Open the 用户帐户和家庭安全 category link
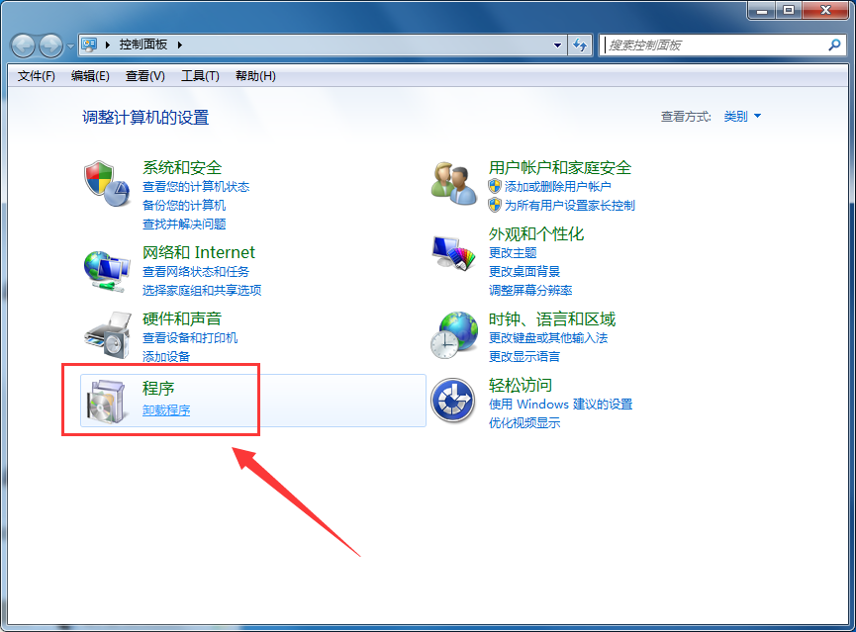Screen dimensions: 856x632 tap(560, 167)
